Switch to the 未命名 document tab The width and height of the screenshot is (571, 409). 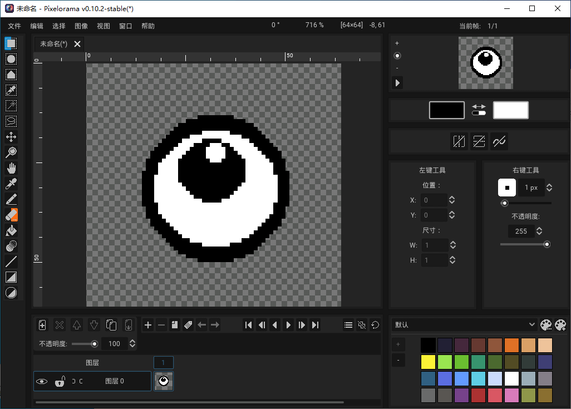click(53, 43)
